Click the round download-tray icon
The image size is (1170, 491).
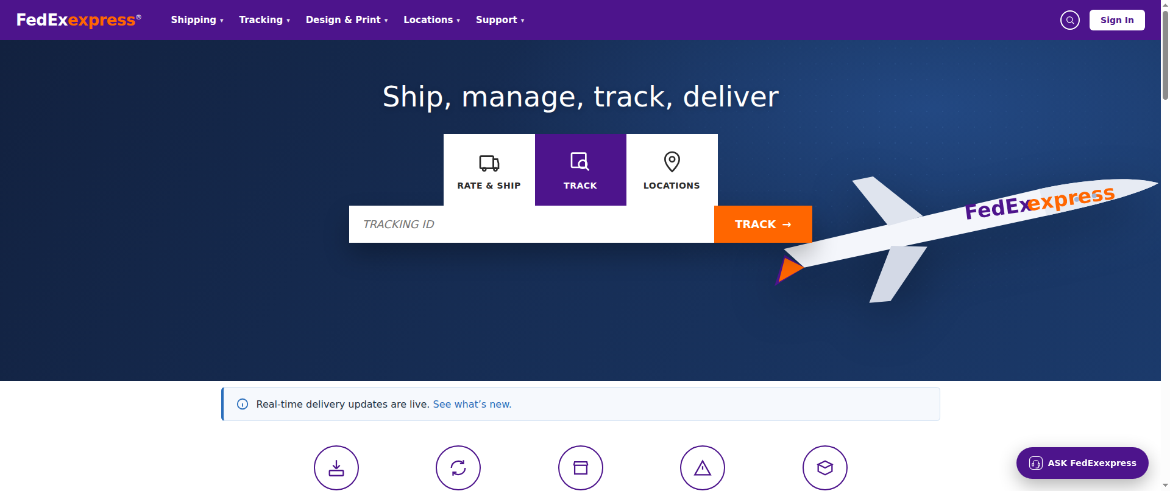(x=336, y=468)
